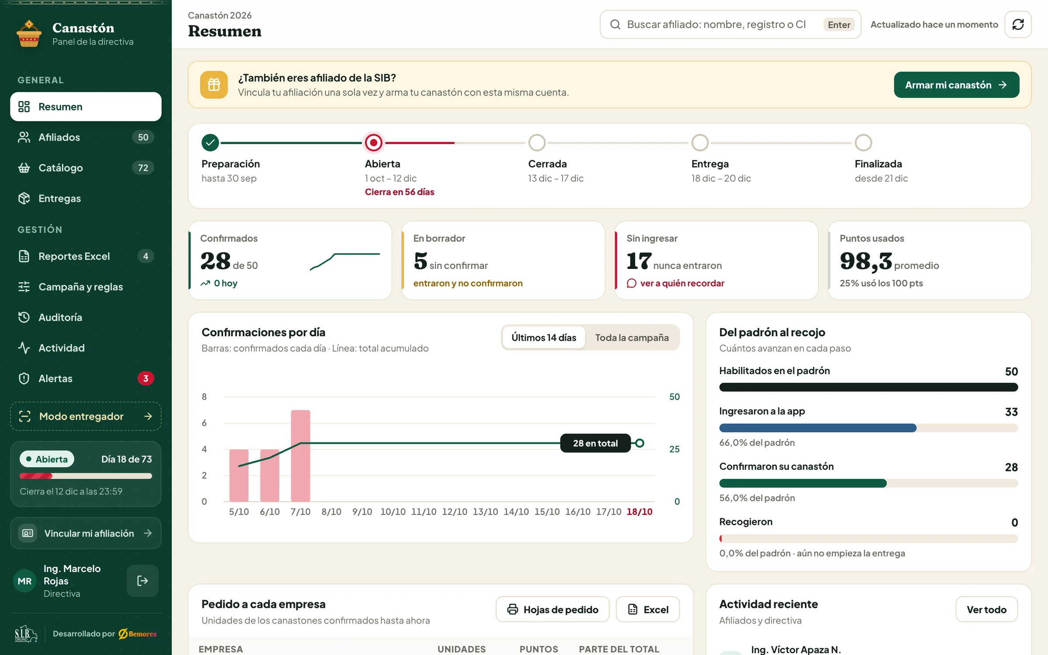The width and height of the screenshot is (1048, 655).
Task: Click the refresh data icon button
Action: pyautogui.click(x=1018, y=24)
